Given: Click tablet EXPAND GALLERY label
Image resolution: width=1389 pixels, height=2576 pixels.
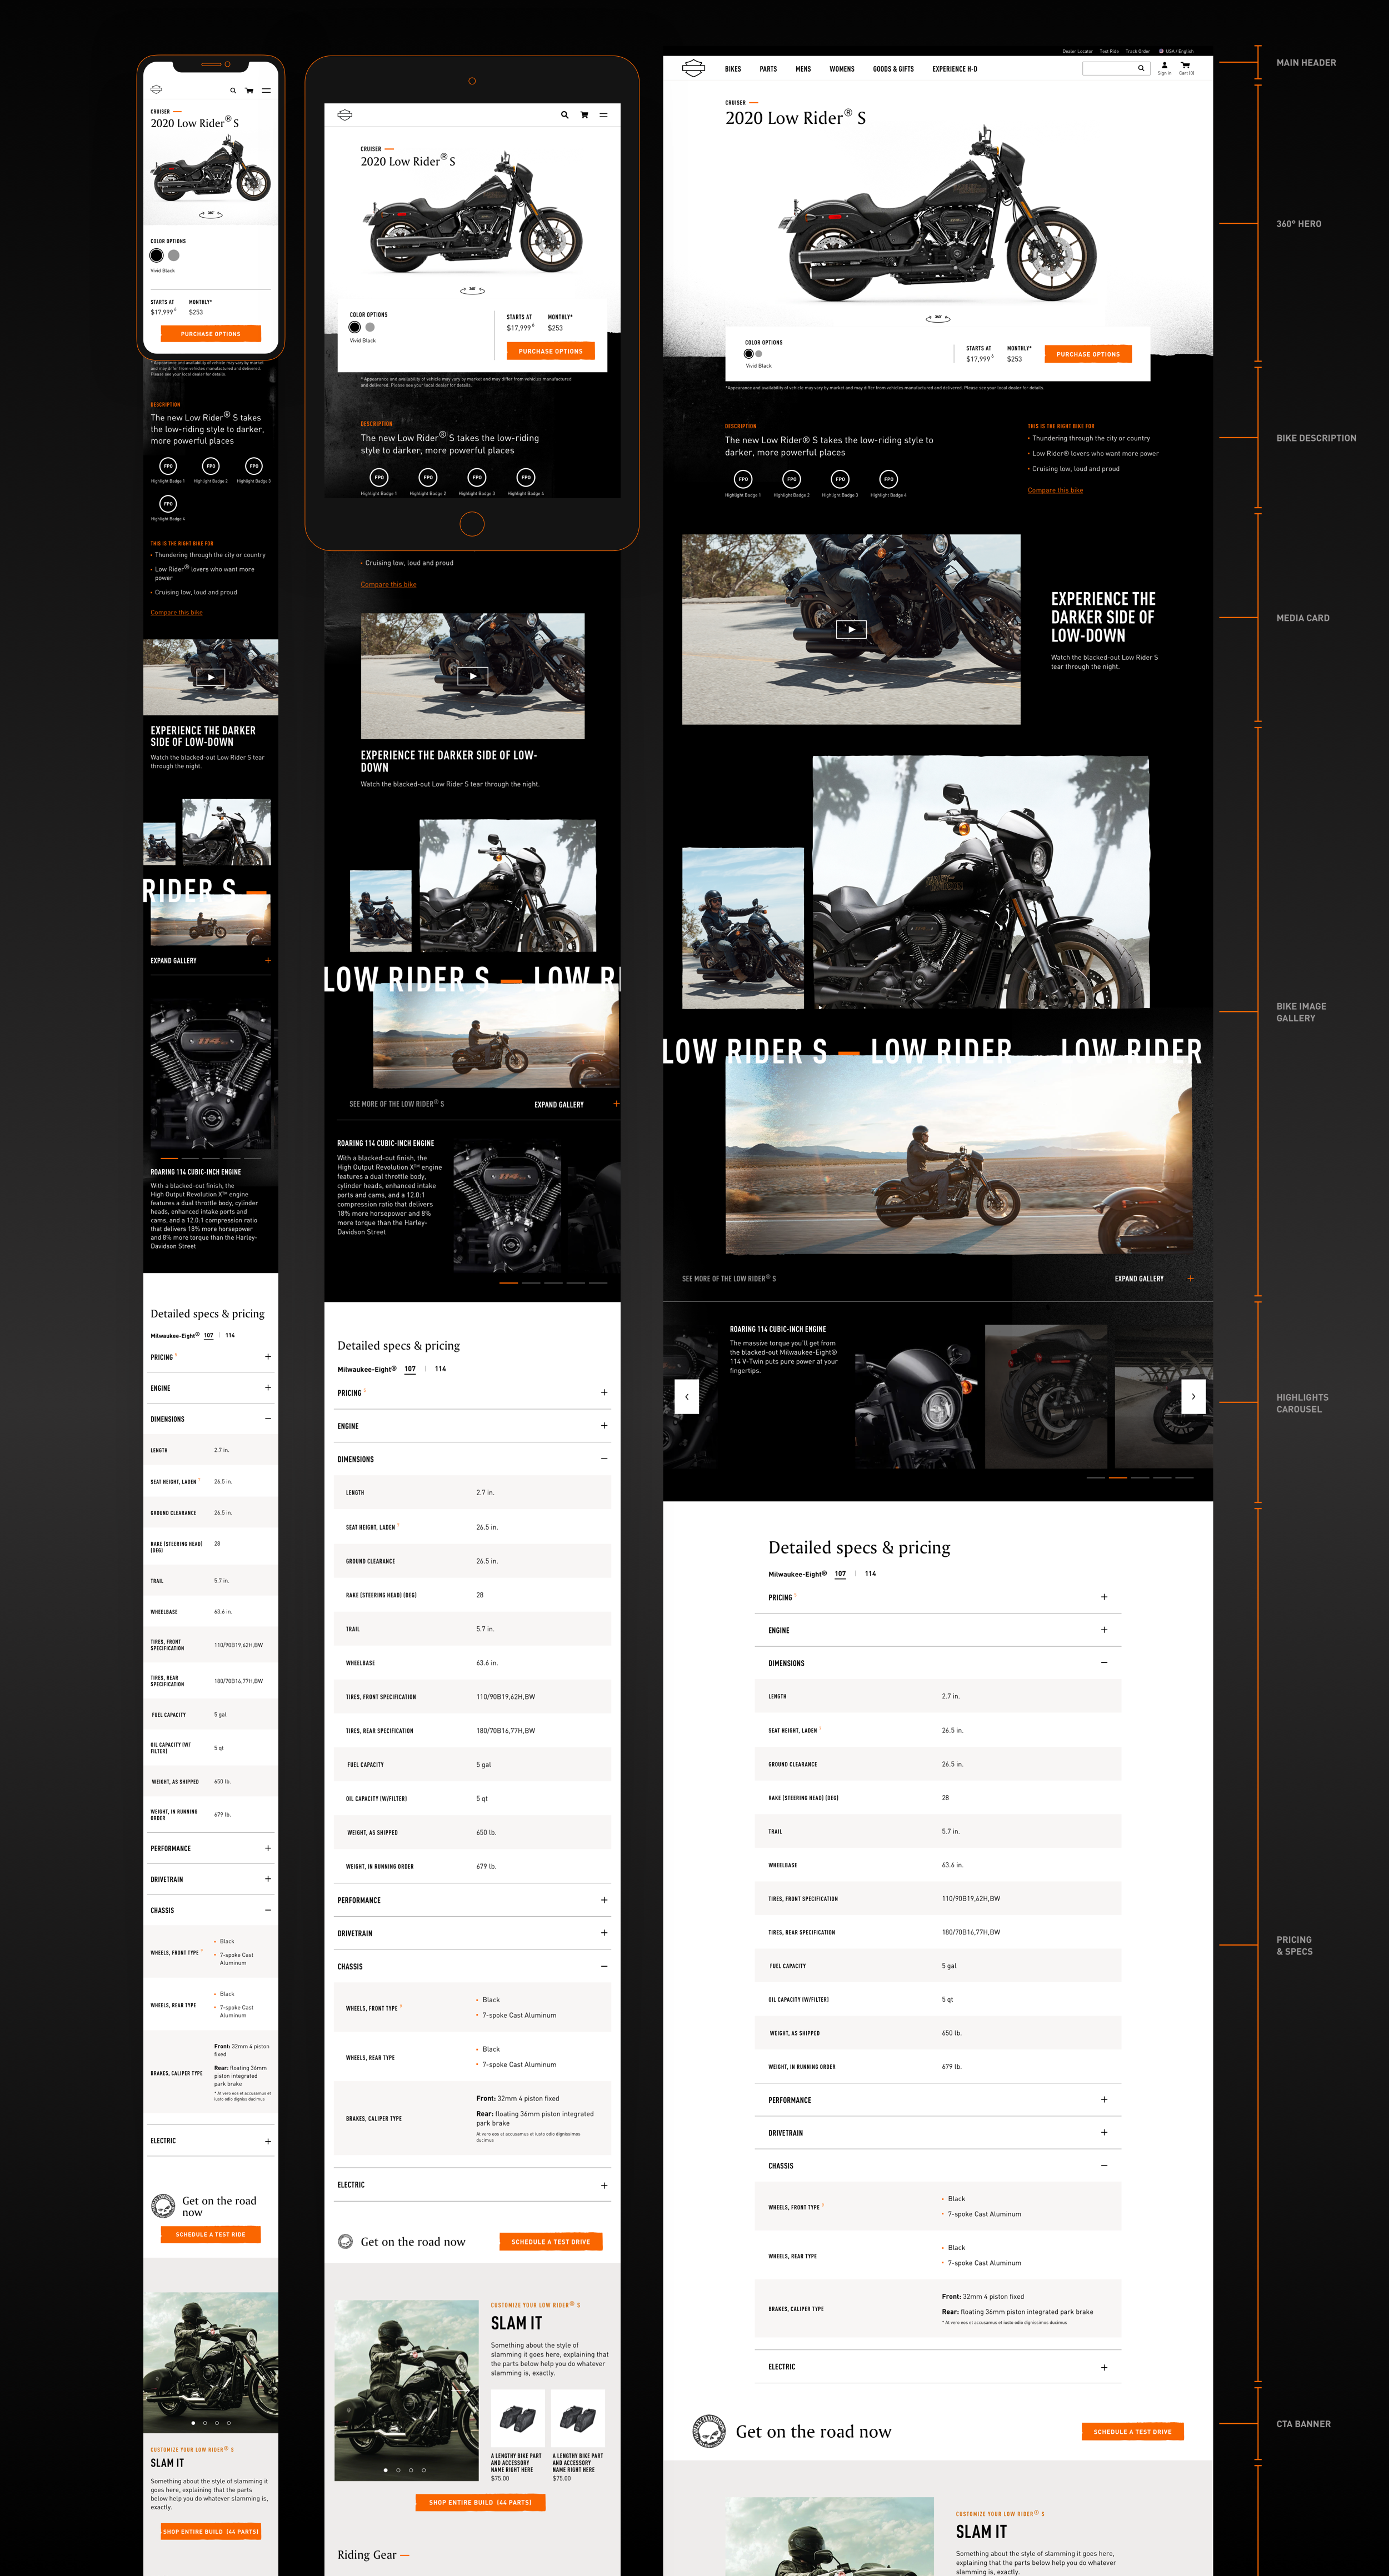Looking at the screenshot, I should click(x=559, y=1104).
